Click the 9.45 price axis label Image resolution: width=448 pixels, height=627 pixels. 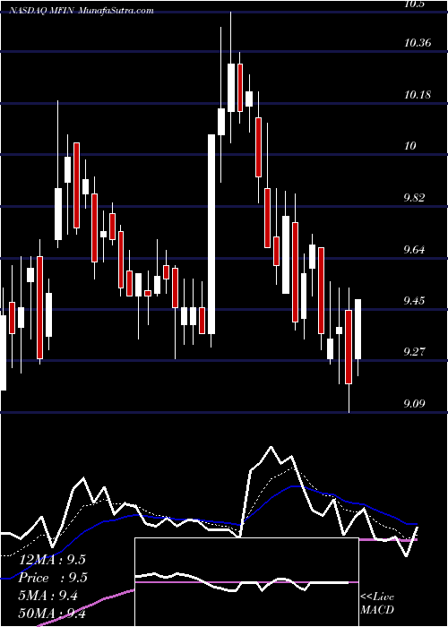tap(414, 301)
